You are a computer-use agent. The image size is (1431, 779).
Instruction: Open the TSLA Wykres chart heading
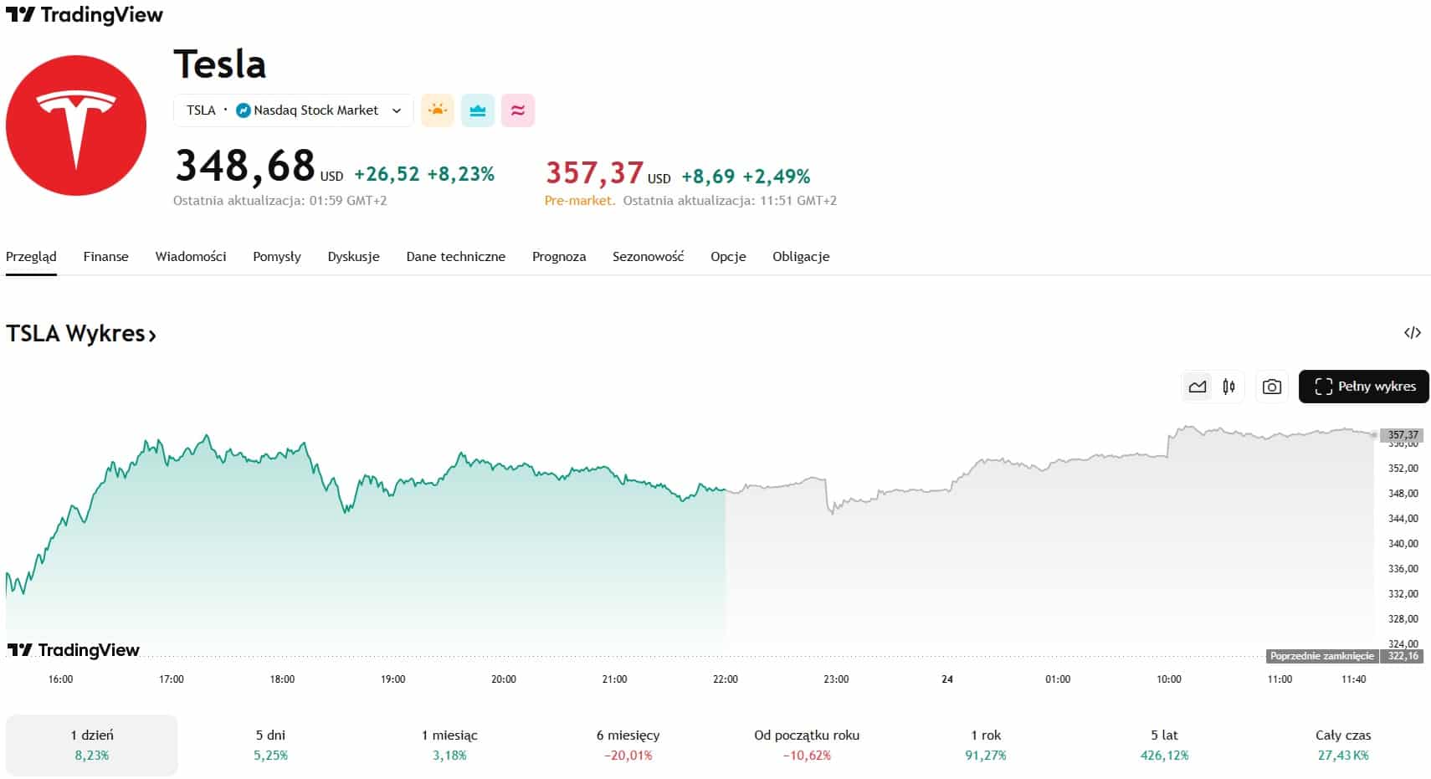(x=81, y=334)
